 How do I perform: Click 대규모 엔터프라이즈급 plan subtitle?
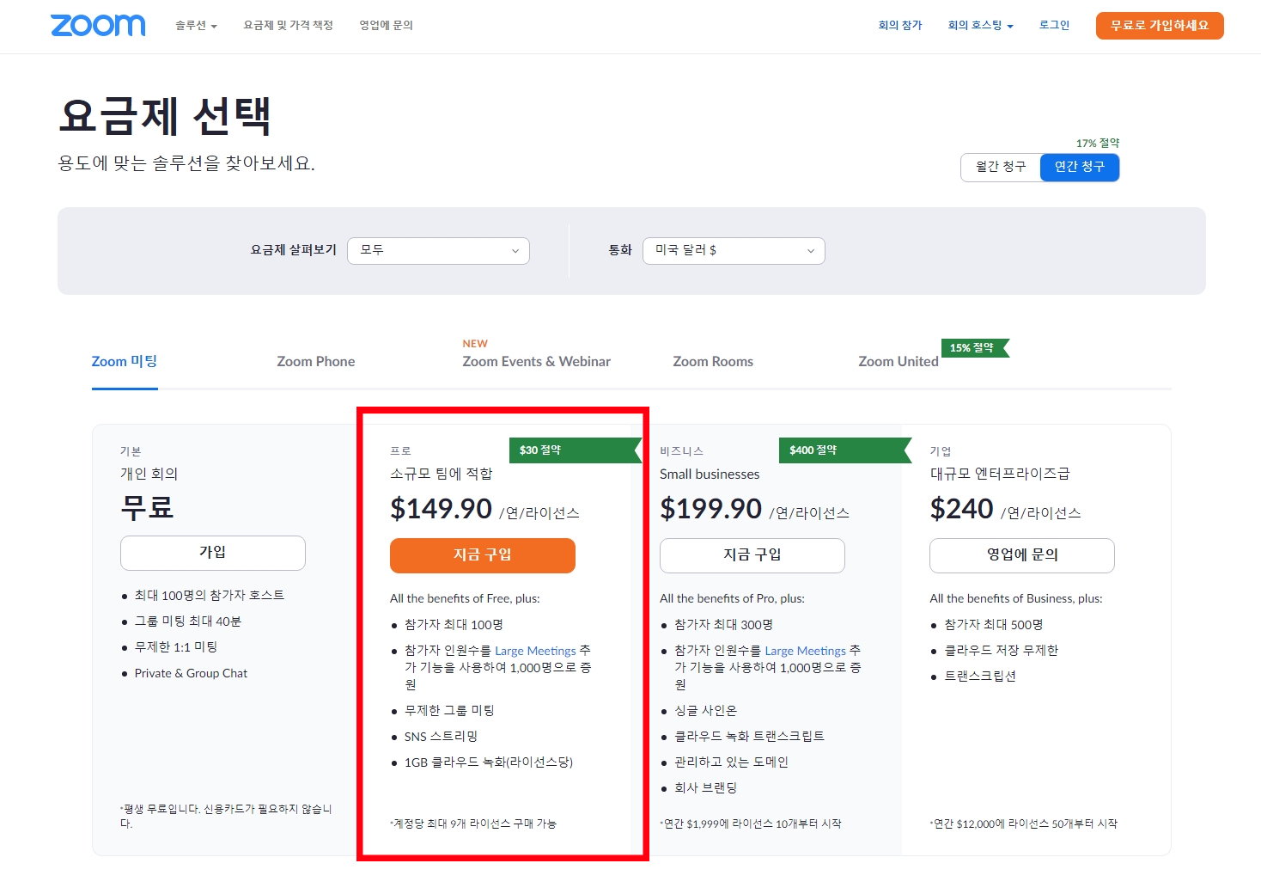(1000, 475)
